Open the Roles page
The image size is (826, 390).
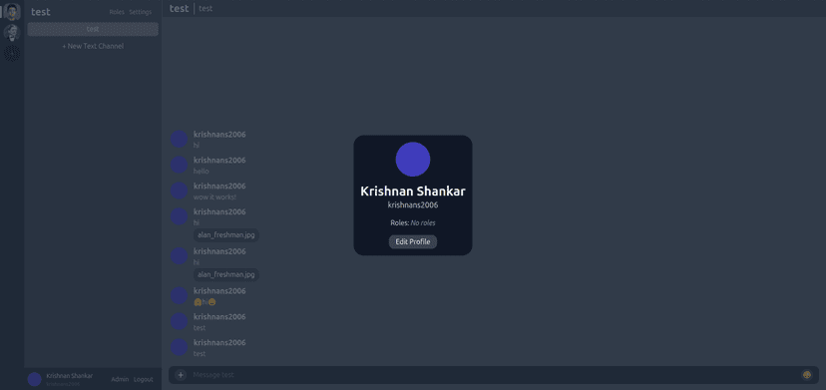coord(117,12)
